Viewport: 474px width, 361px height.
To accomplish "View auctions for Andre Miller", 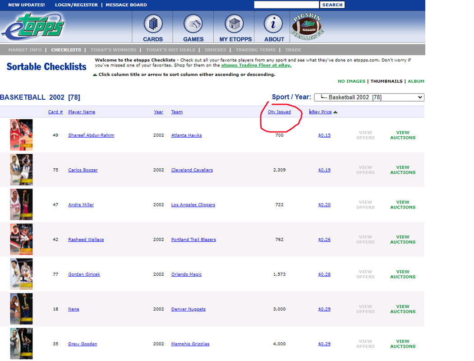I will click(403, 204).
